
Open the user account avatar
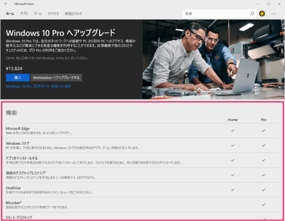[262, 14]
